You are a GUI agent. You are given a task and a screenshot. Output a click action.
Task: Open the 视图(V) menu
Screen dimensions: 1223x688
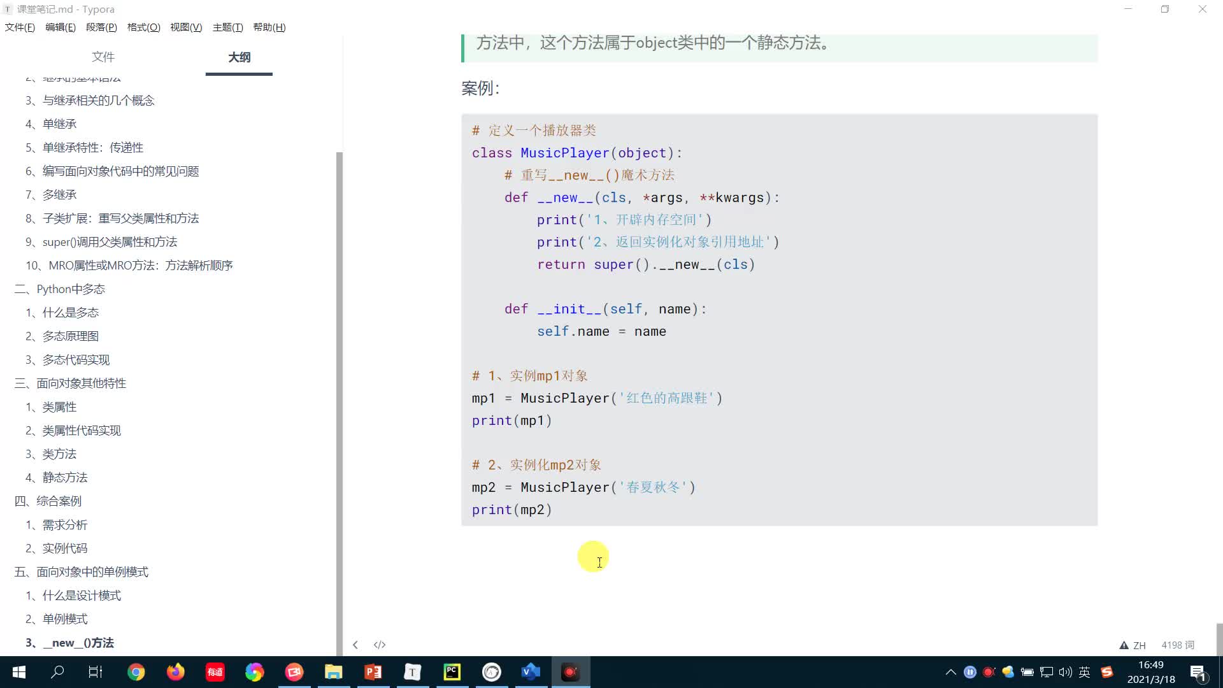[186, 27]
